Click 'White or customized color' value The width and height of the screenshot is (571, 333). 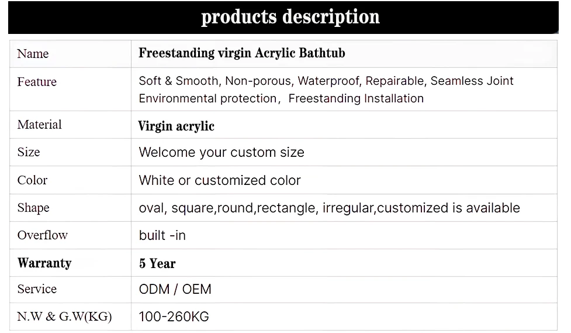(220, 180)
